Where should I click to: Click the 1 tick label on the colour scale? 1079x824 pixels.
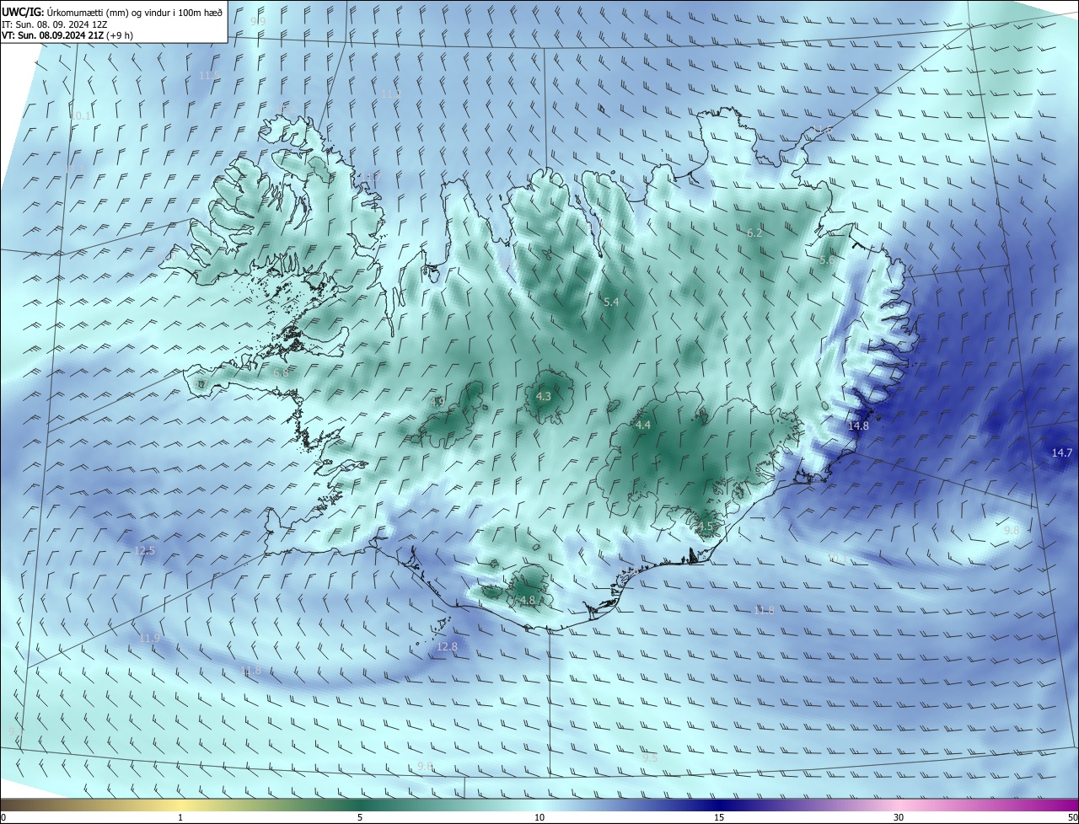coord(180,818)
